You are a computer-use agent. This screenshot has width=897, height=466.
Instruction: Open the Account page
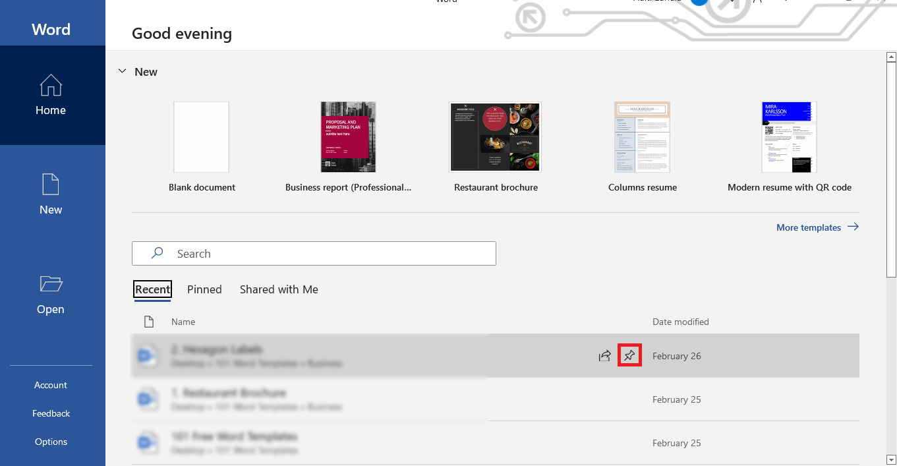coord(51,385)
